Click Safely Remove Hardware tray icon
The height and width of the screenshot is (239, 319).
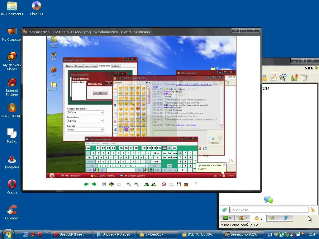(287, 234)
